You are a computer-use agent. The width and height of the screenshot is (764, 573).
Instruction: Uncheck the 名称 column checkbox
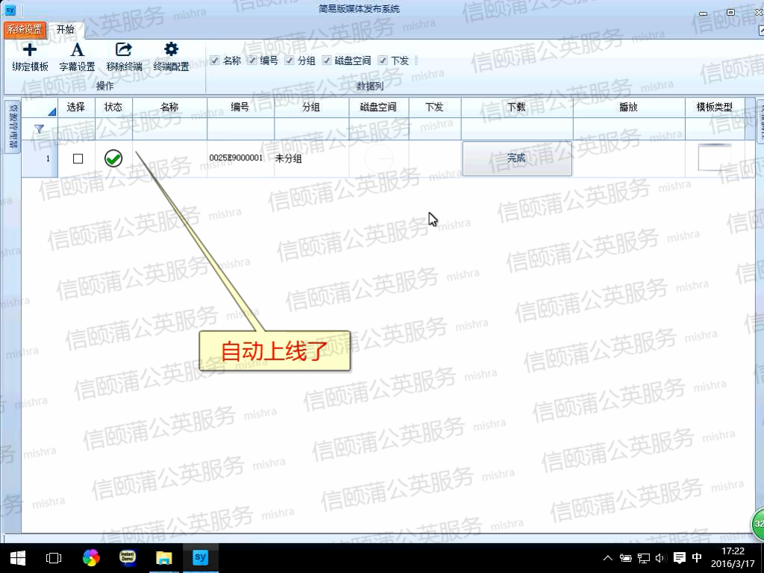215,60
